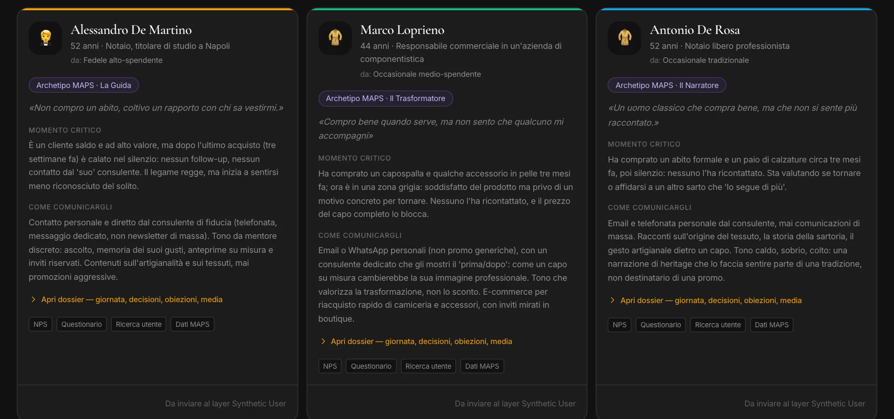
Task: Click the name Antonio De Rosa
Action: [695, 30]
